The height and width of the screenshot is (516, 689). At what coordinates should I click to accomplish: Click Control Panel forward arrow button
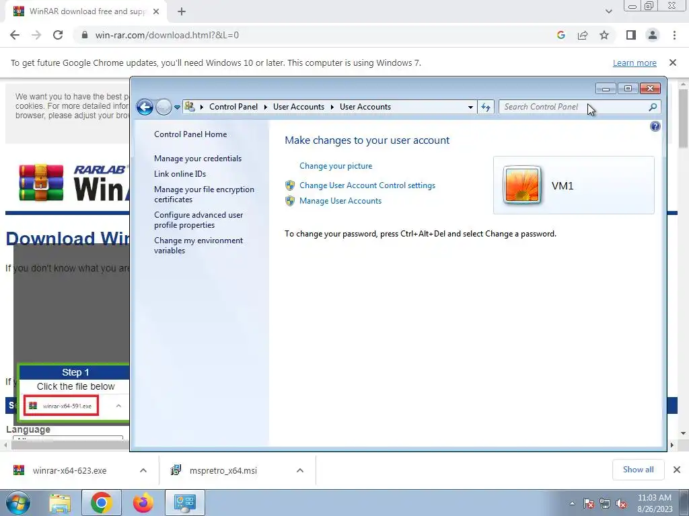[164, 107]
